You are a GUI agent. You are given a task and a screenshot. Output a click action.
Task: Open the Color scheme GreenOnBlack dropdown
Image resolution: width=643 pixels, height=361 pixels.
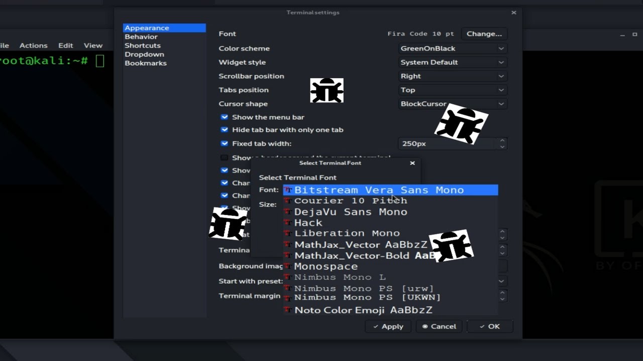point(453,49)
